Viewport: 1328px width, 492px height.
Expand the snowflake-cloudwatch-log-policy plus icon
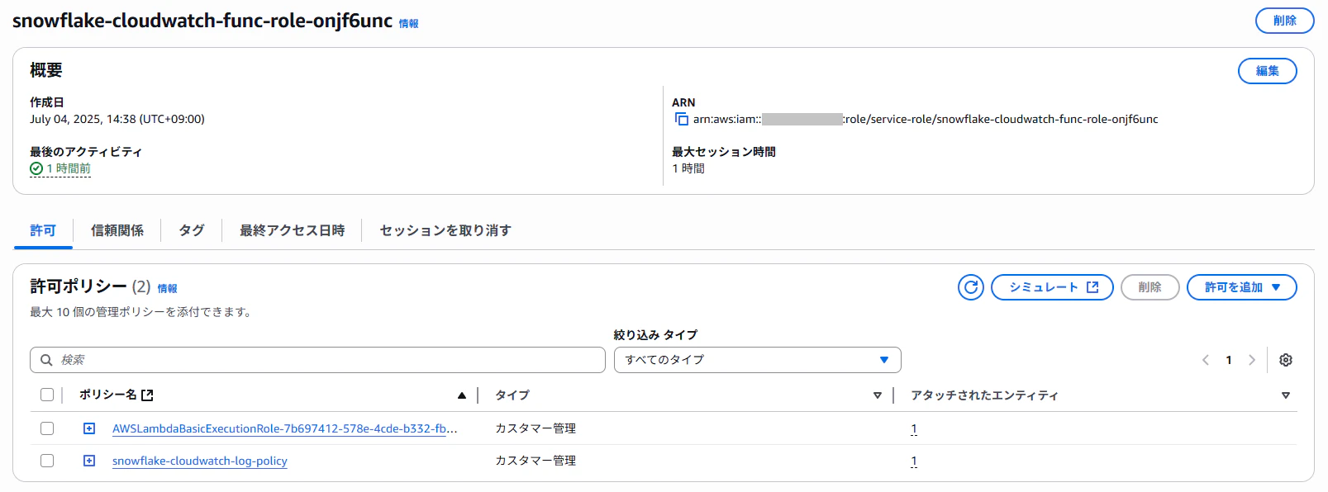pyautogui.click(x=89, y=461)
